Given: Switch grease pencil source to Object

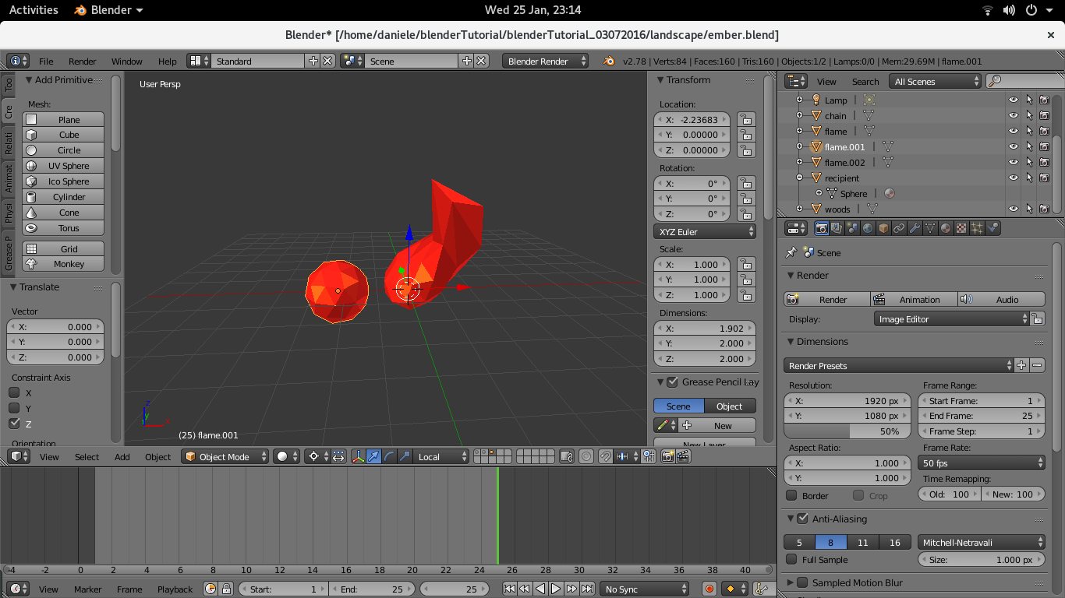Looking at the screenshot, I should 730,406.
